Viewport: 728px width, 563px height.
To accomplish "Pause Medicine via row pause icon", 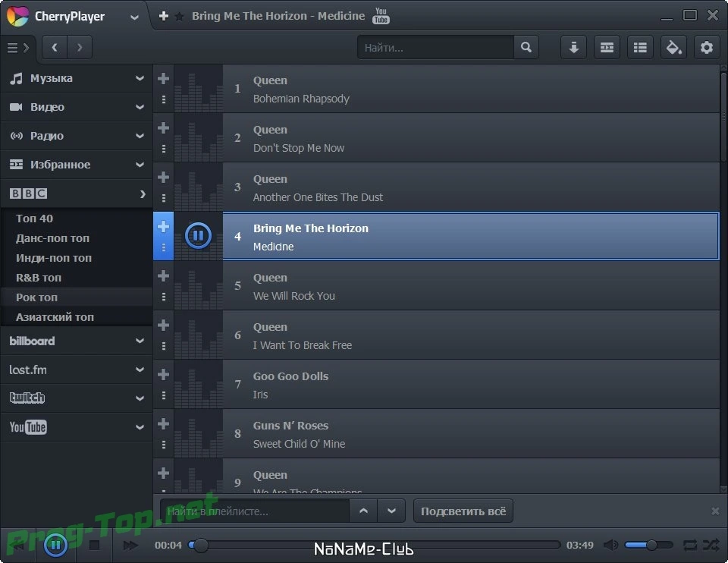I will (x=198, y=235).
